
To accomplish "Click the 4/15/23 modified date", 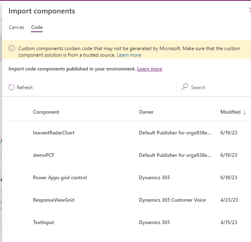I will (229, 222).
